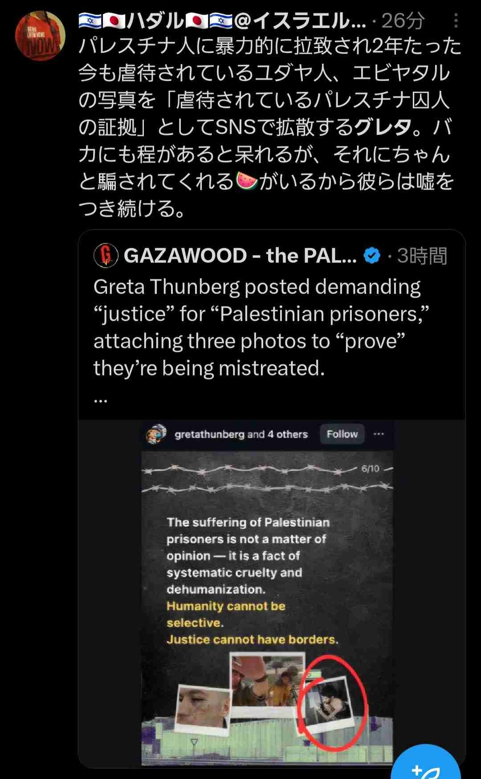Open GAZAWOOD account avatar icon
Image resolution: width=481 pixels, height=779 pixels.
[106, 256]
